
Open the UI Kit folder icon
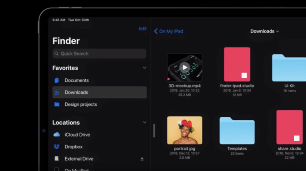coord(289,68)
